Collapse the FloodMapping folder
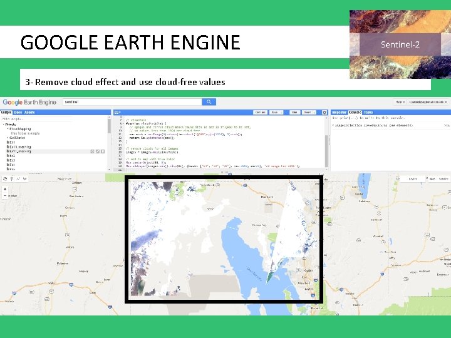Viewport: 451px width, 338px height. pos(8,129)
